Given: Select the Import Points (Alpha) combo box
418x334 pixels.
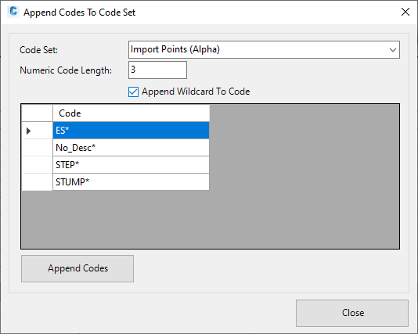Looking at the screenshot, I should pos(264,50).
